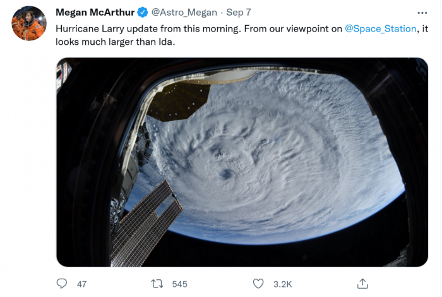View the 47 replies count
This screenshot has height=297, width=442.
pyautogui.click(x=81, y=284)
